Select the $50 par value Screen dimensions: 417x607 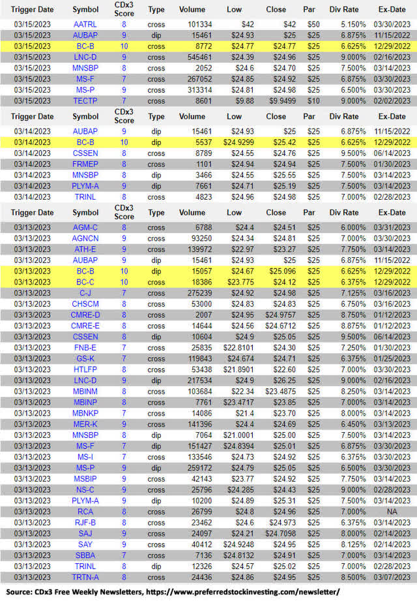point(313,24)
